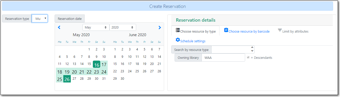Screen dimensions: 340x97
Task: Click the gear icon for Schedule settings
Action: 178,40
